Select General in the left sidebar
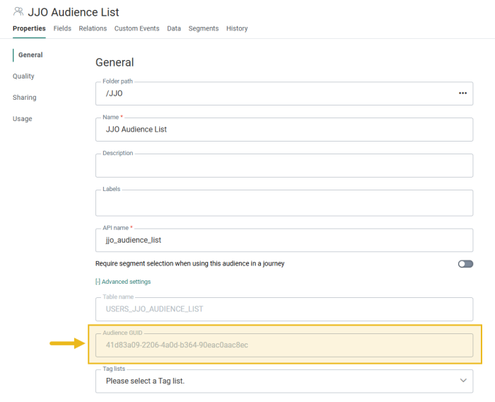The width and height of the screenshot is (495, 402). click(30, 55)
